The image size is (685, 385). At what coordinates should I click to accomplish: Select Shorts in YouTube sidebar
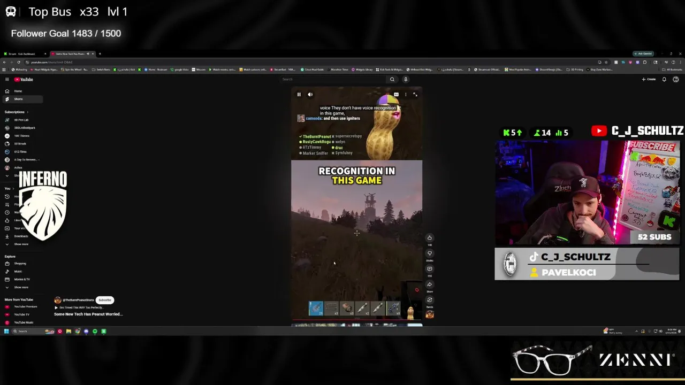(x=21, y=99)
